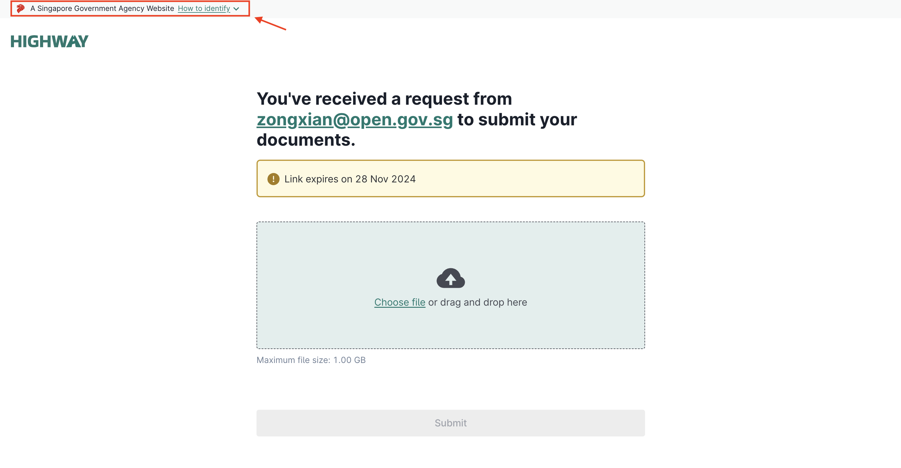Click A Singapore Government Agency Website text

[x=102, y=8]
